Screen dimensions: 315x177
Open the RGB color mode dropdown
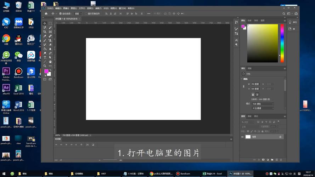(x=263, y=104)
